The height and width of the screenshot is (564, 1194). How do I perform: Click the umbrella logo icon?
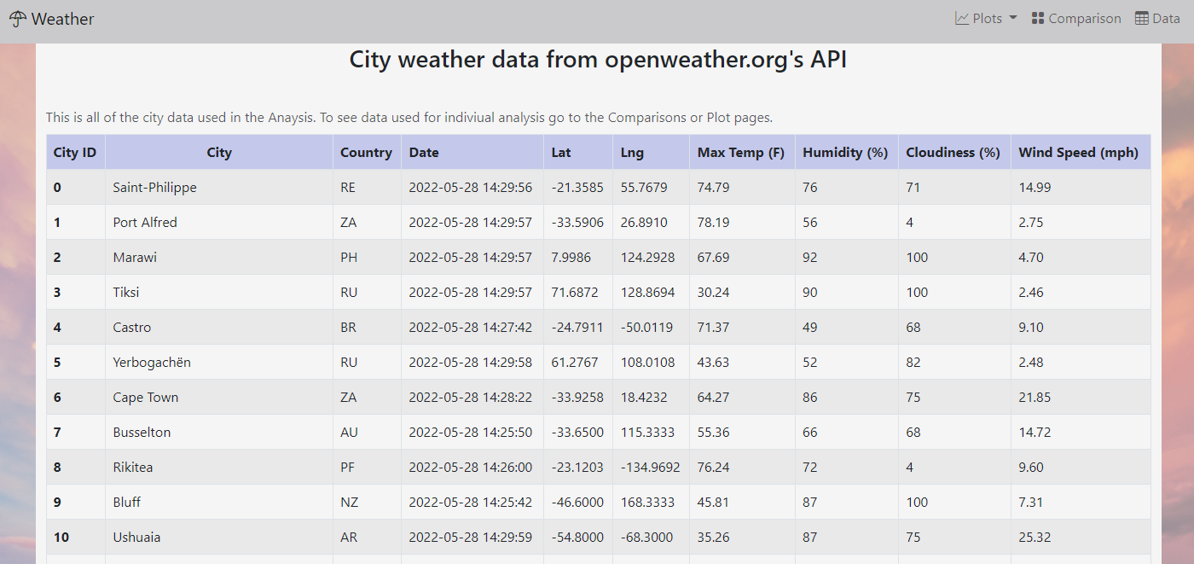pyautogui.click(x=18, y=19)
